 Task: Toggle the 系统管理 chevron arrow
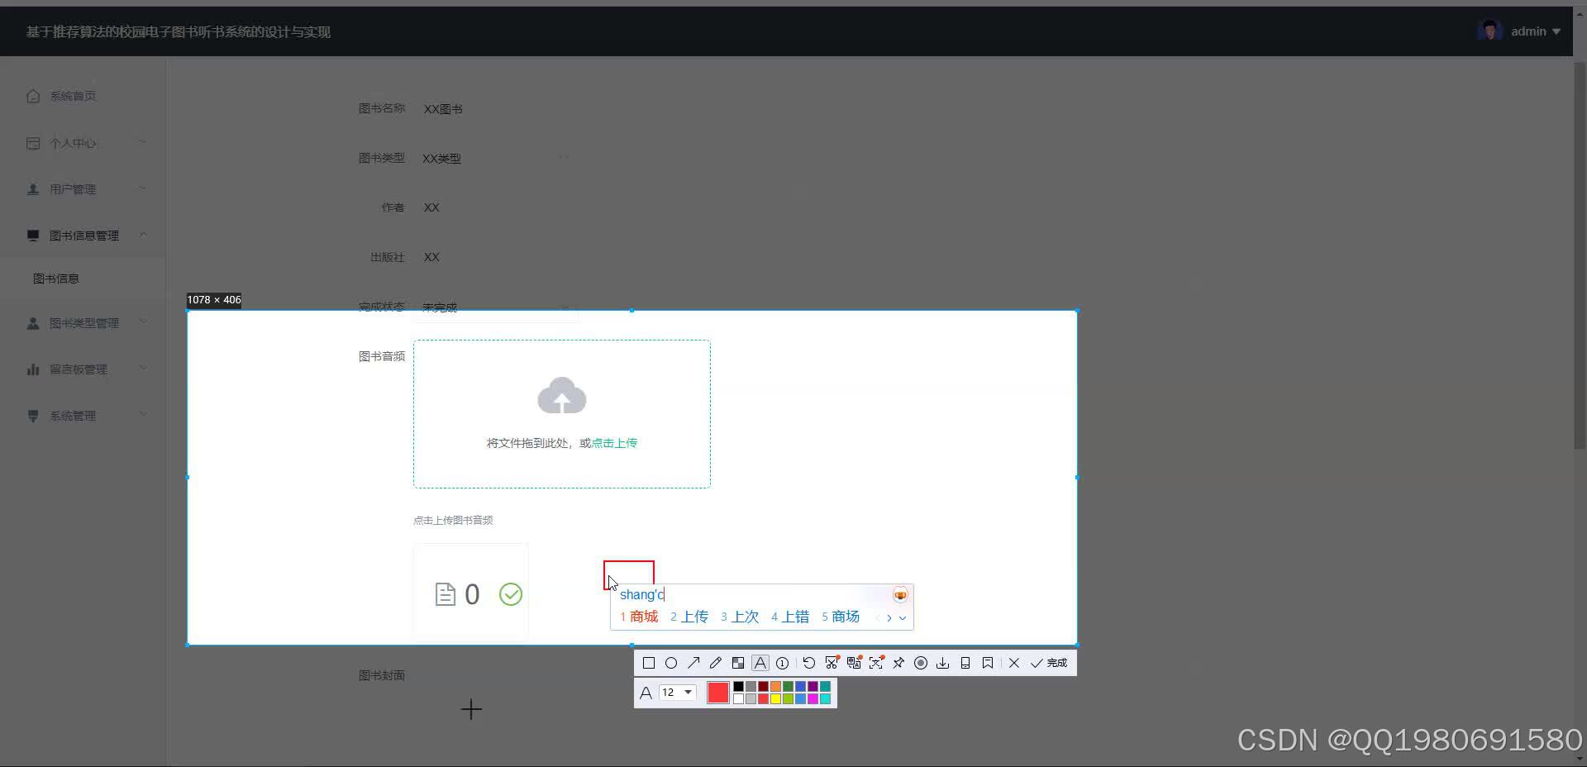pos(143,415)
